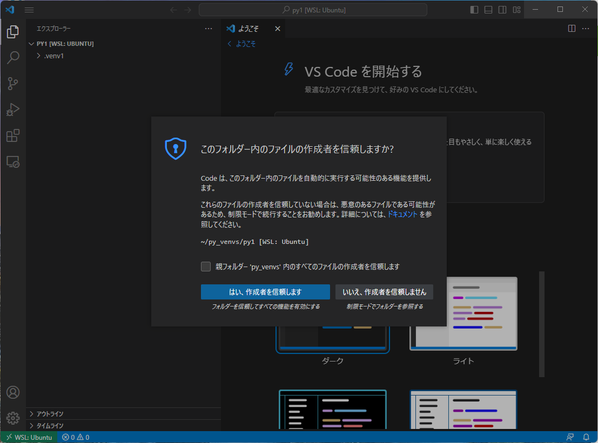Select the dark high contrast theme thumbnail
This screenshot has width=598, height=443.
[333, 410]
